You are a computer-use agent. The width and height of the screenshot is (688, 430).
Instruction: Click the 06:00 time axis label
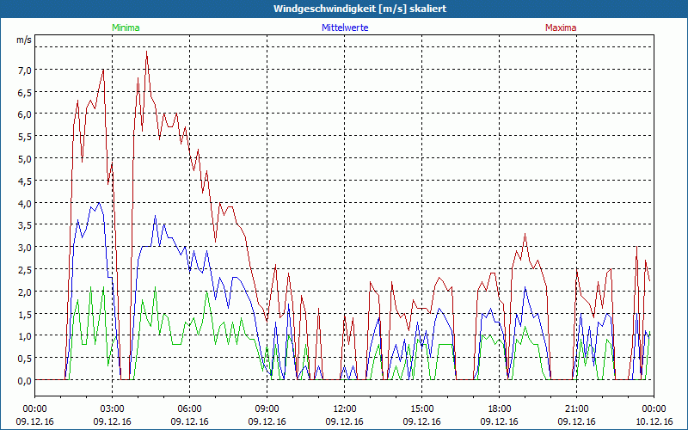189,409
